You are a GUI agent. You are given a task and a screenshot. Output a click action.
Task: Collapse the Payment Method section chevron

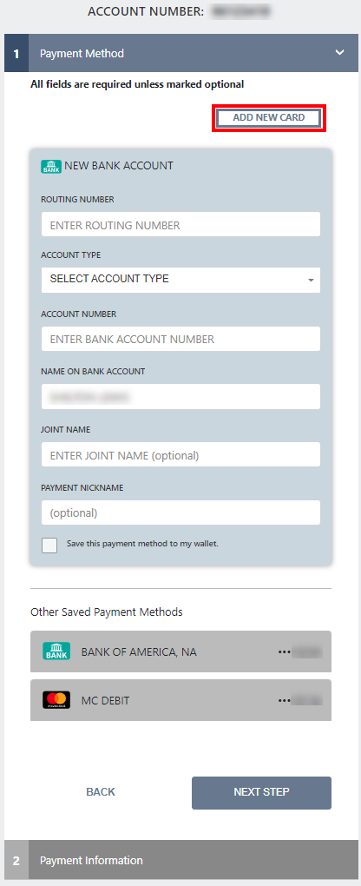pyautogui.click(x=339, y=52)
